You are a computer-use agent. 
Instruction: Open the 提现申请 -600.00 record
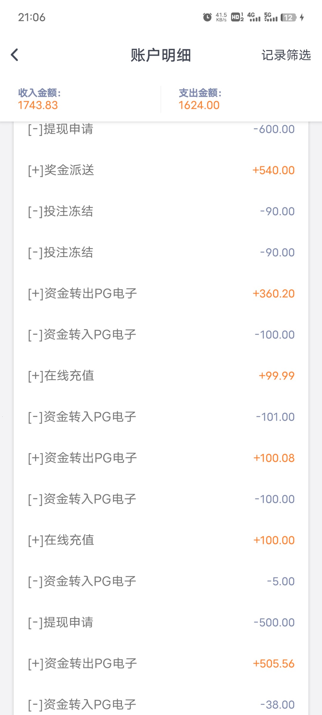click(161, 129)
